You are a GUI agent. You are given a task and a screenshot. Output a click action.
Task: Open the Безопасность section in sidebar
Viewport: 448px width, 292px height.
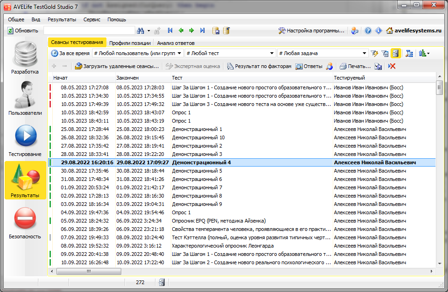tap(25, 222)
